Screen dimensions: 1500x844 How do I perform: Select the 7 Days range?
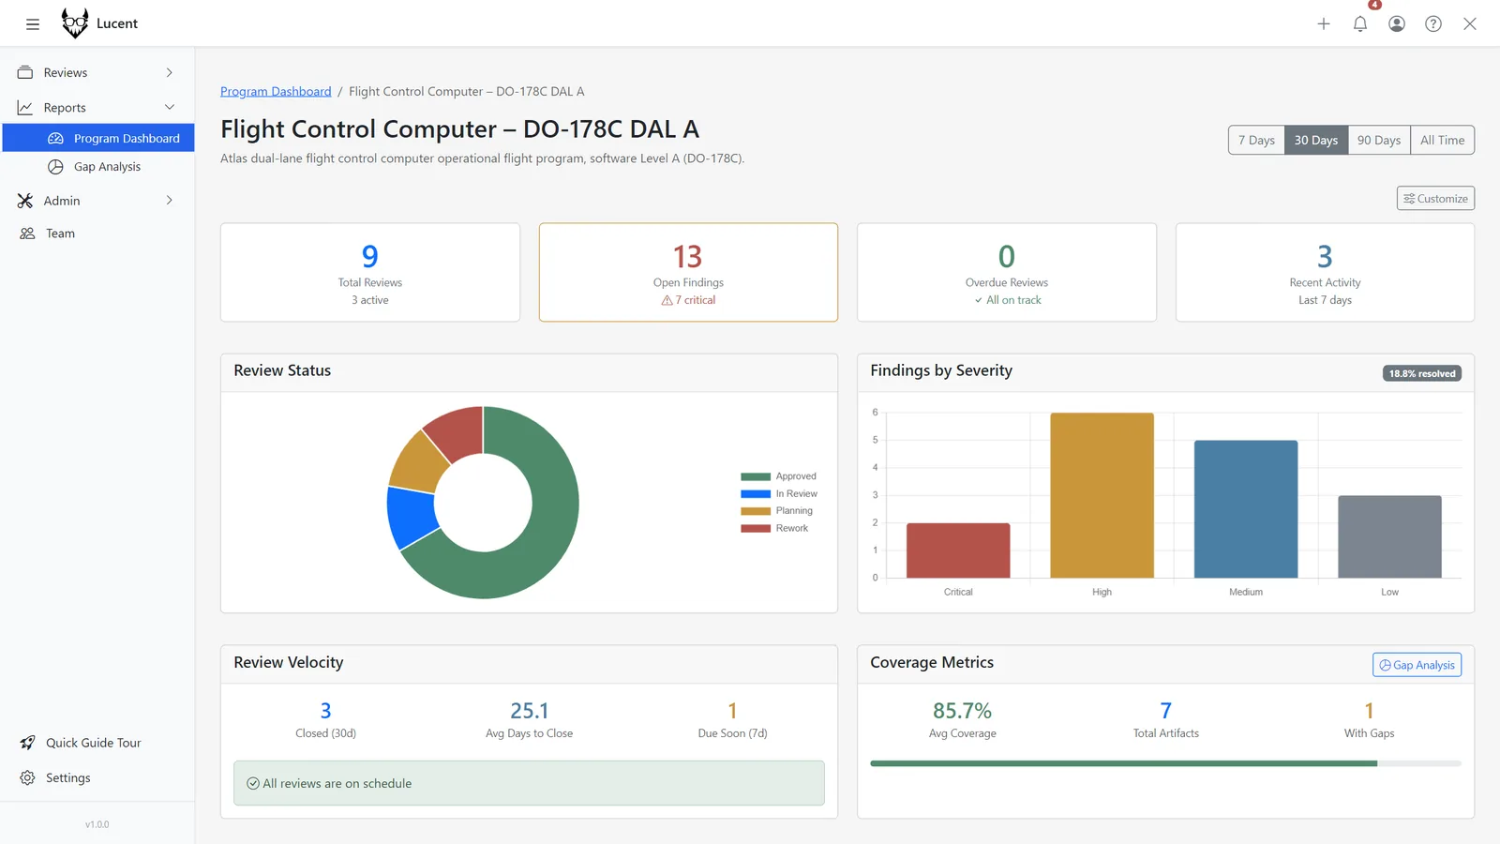point(1256,141)
